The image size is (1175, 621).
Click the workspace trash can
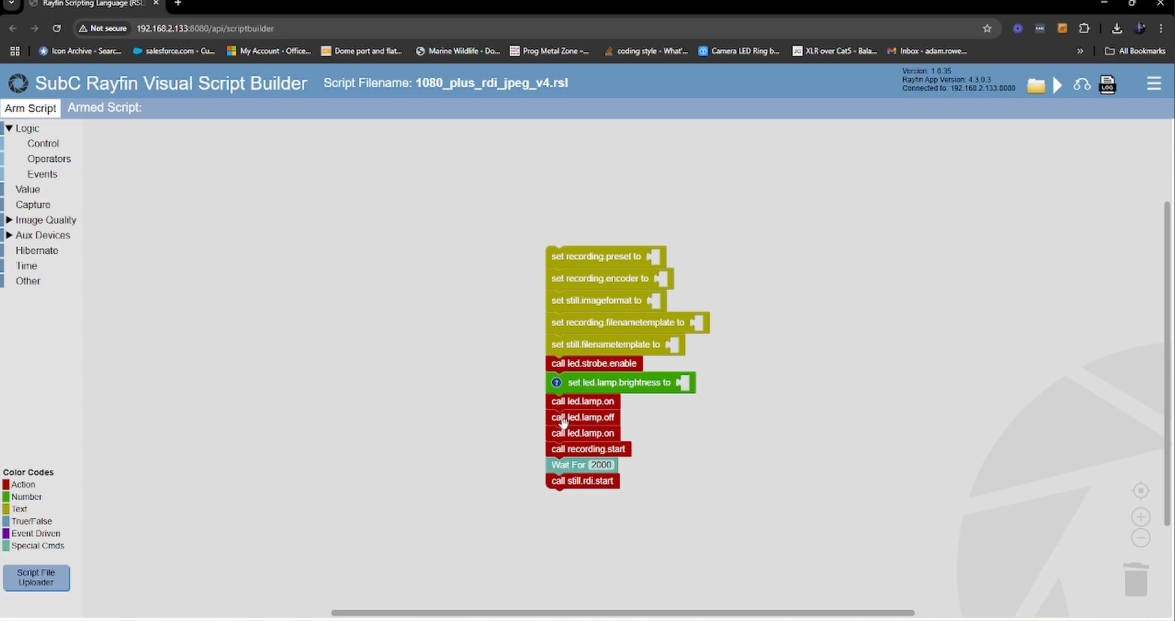(x=1136, y=579)
